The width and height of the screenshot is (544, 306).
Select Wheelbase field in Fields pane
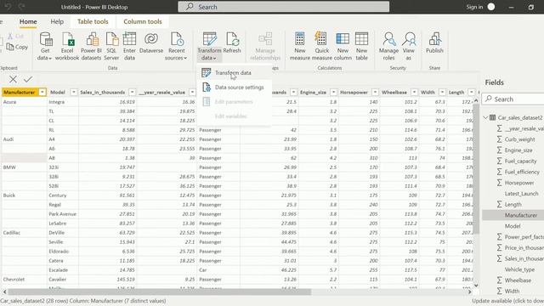click(x=518, y=280)
